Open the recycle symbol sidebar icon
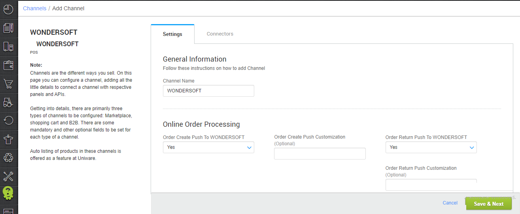 coord(8,158)
